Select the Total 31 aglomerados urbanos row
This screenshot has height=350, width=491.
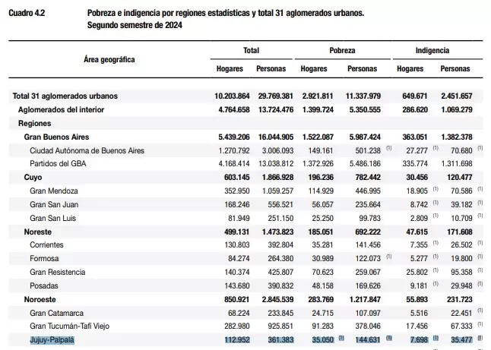coord(245,96)
